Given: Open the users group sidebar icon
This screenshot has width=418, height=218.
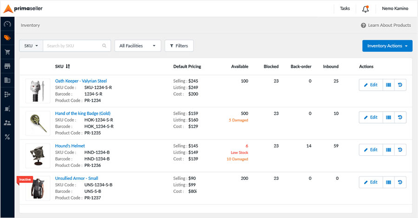Looking at the screenshot, I should pyautogui.click(x=7, y=123).
